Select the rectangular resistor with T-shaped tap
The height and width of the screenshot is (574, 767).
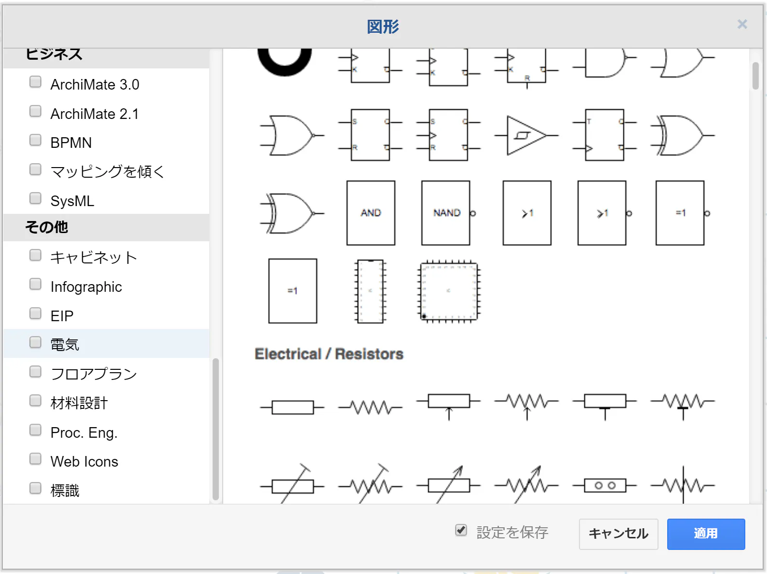click(605, 406)
